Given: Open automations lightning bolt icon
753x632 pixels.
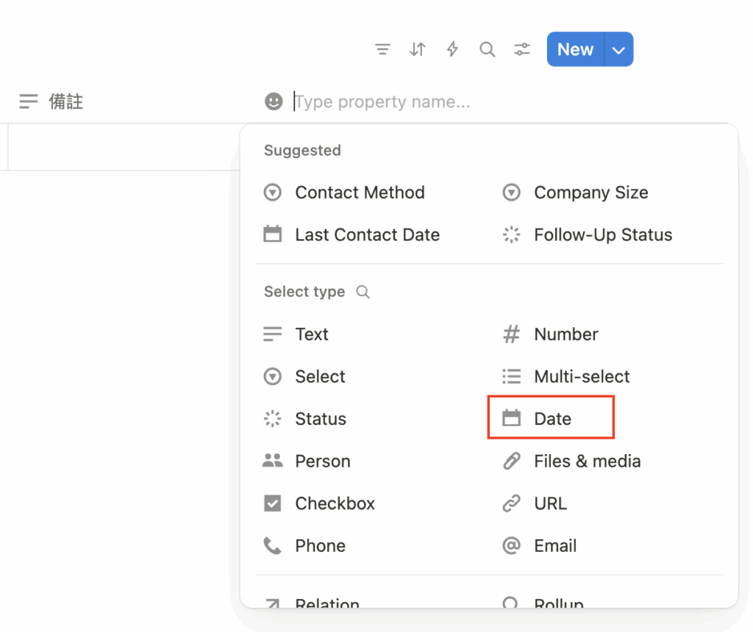Looking at the screenshot, I should [x=452, y=49].
